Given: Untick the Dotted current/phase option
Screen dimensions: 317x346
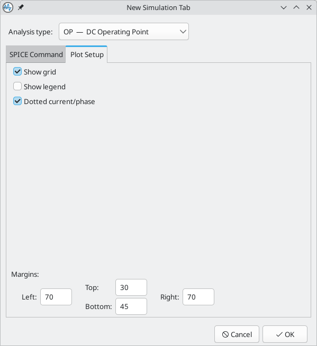Looking at the screenshot, I should click(x=17, y=101).
